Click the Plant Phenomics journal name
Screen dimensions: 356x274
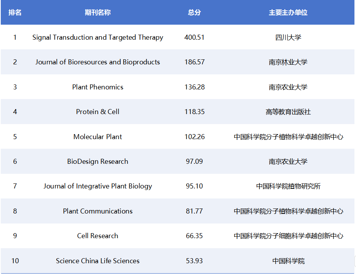(x=98, y=87)
